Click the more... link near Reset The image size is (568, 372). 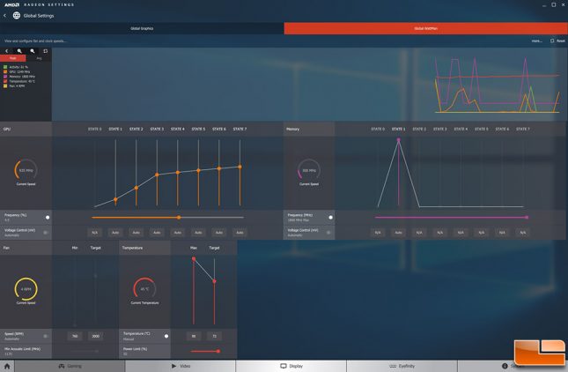[x=536, y=41]
